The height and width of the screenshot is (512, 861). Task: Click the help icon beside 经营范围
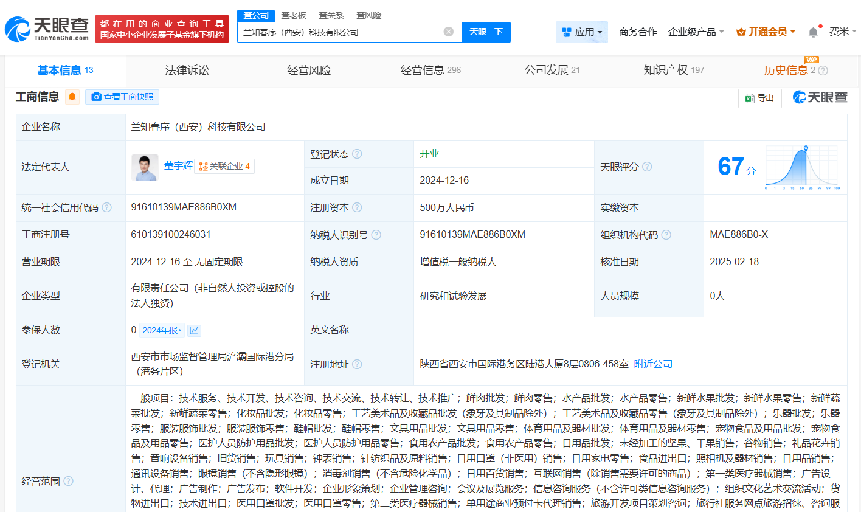pos(69,481)
